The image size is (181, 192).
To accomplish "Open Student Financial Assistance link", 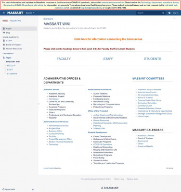I will [x=61, y=142].
